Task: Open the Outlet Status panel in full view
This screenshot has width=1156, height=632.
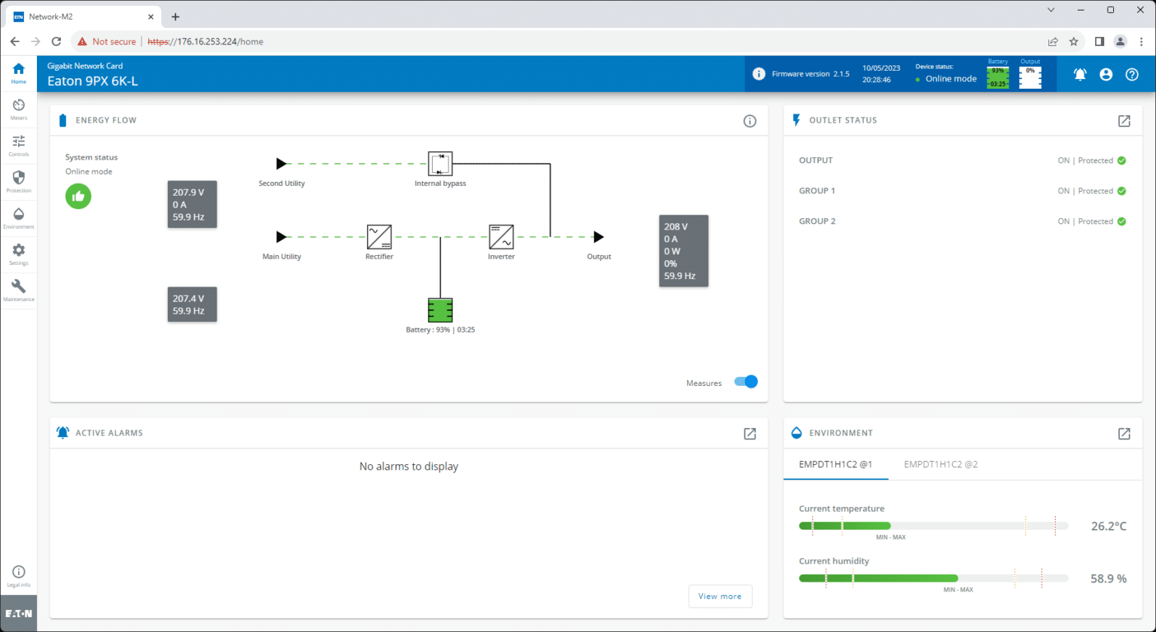Action: pos(1124,120)
